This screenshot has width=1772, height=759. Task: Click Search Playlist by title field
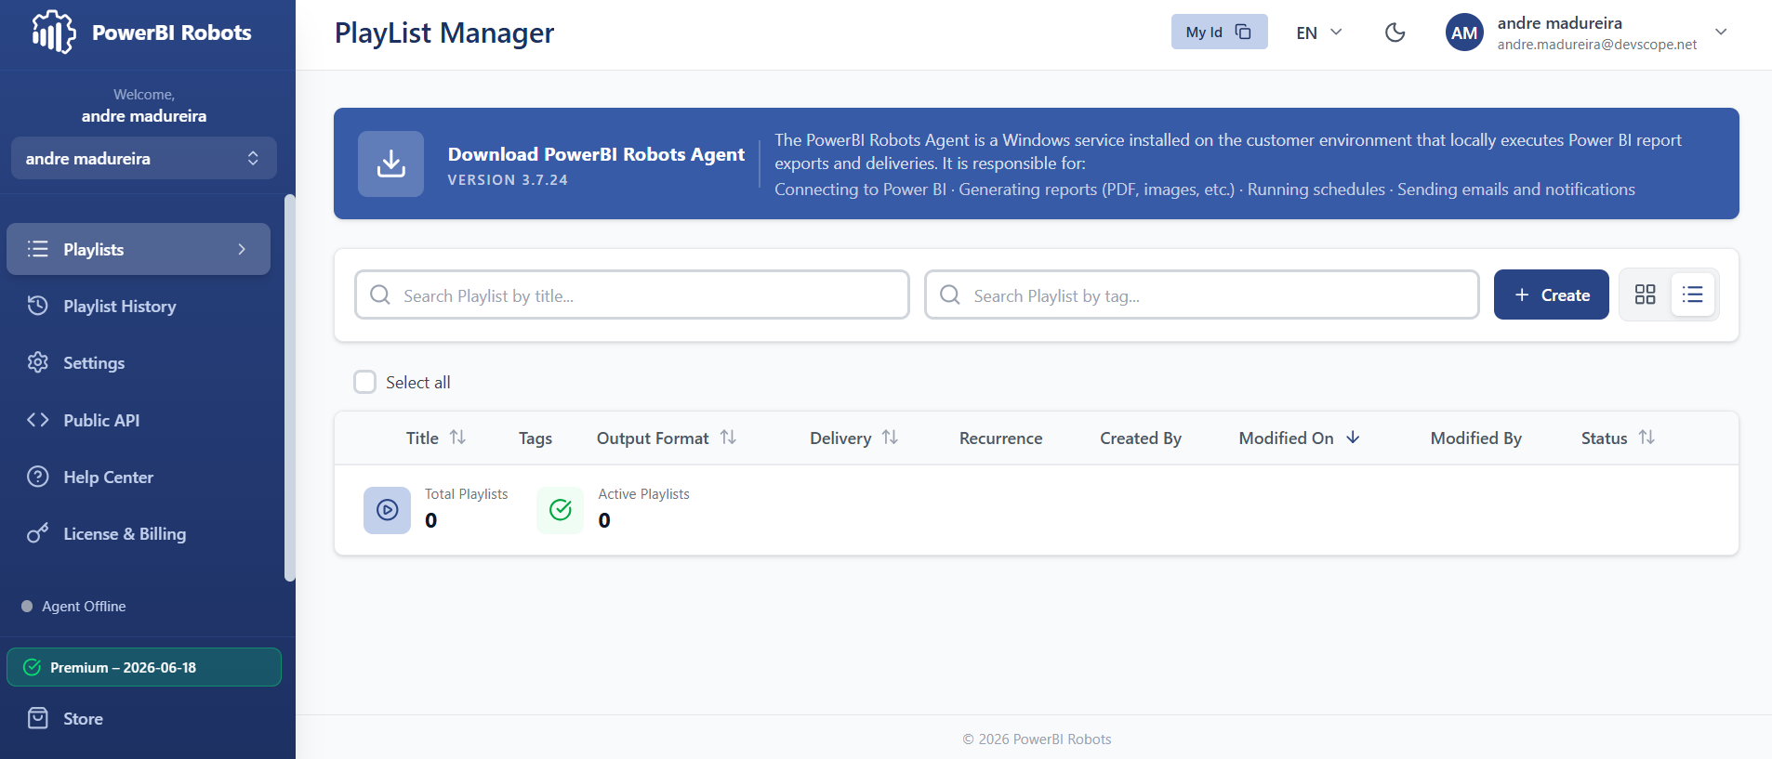point(631,294)
